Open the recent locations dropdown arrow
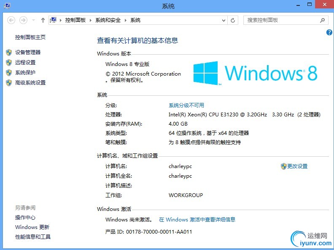The height and width of the screenshot is (250, 334). [33, 20]
